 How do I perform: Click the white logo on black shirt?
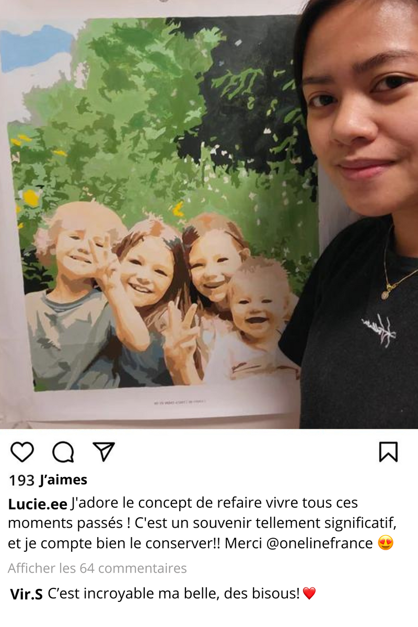coord(379,330)
